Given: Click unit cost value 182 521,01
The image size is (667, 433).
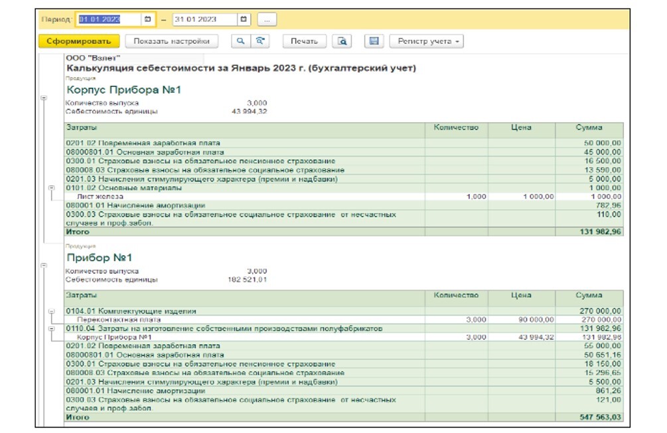Looking at the screenshot, I should click(247, 280).
